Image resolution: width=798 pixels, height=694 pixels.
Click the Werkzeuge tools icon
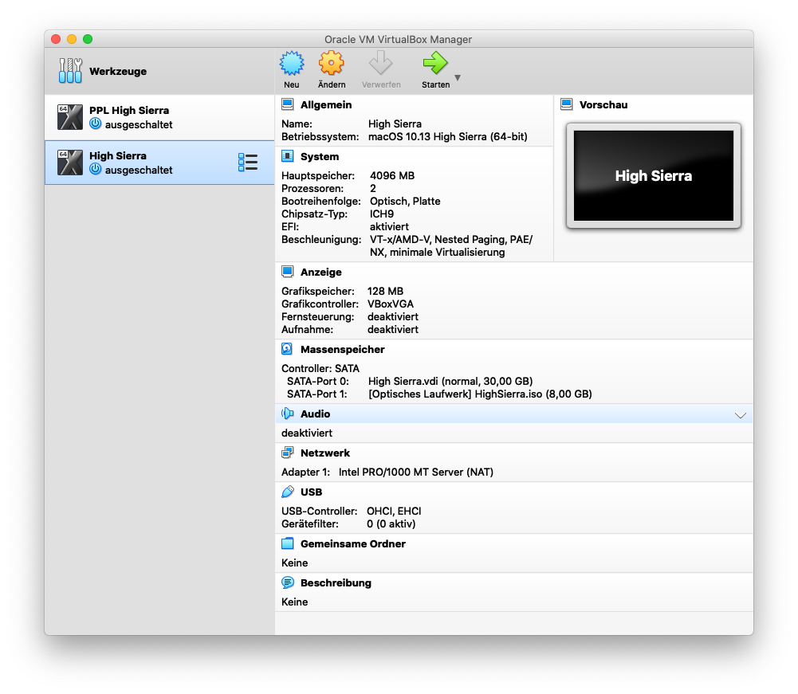(70, 71)
